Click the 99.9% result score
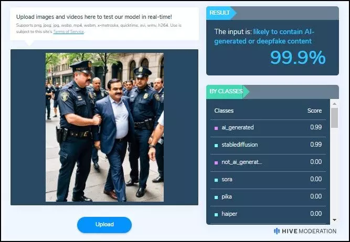Image resolution: width=350 pixels, height=242 pixels. [298, 58]
